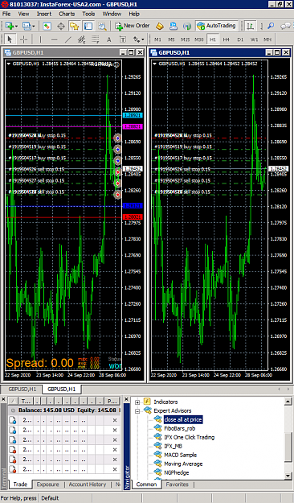The image size is (294, 503).
Task: Select the Horizontal Line drawing tool
Action: (54, 39)
